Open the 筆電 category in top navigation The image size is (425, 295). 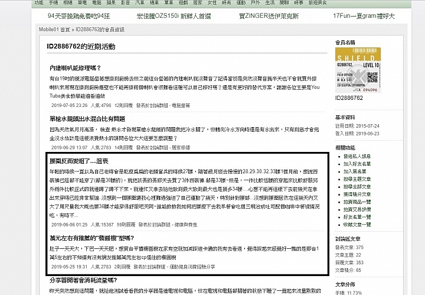point(82,2)
